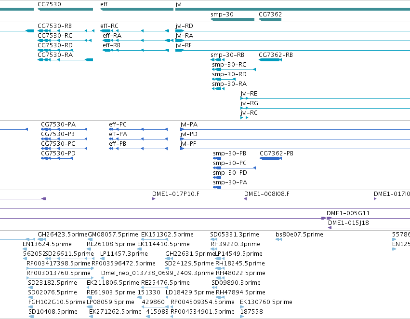Select the eff-RB transcript
410x319 pixels.
tap(136, 50)
